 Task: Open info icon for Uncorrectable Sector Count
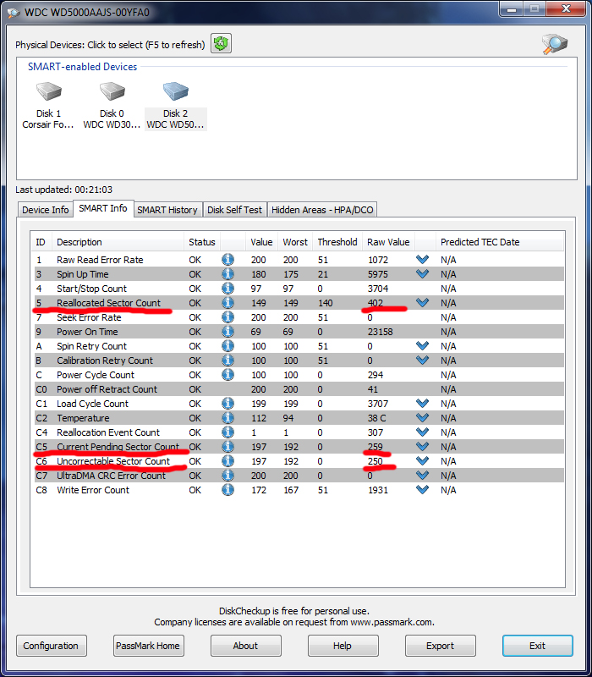click(227, 461)
